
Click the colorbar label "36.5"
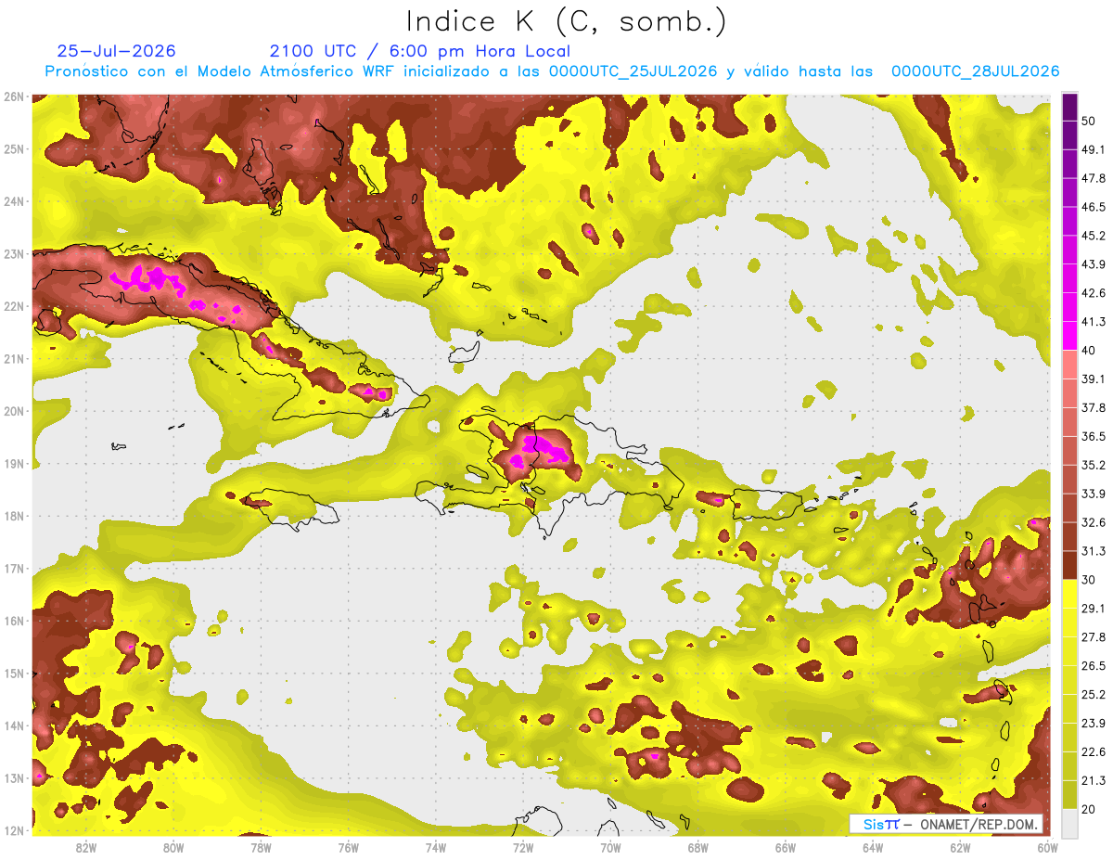point(1094,436)
